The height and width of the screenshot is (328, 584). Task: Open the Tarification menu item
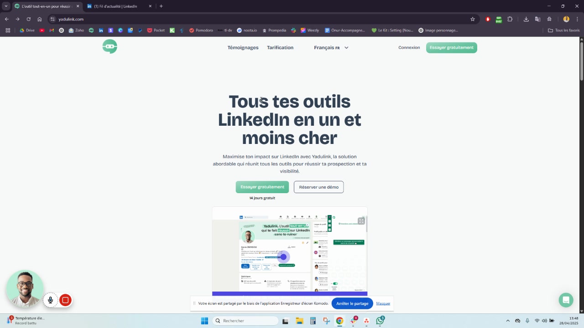280,48
